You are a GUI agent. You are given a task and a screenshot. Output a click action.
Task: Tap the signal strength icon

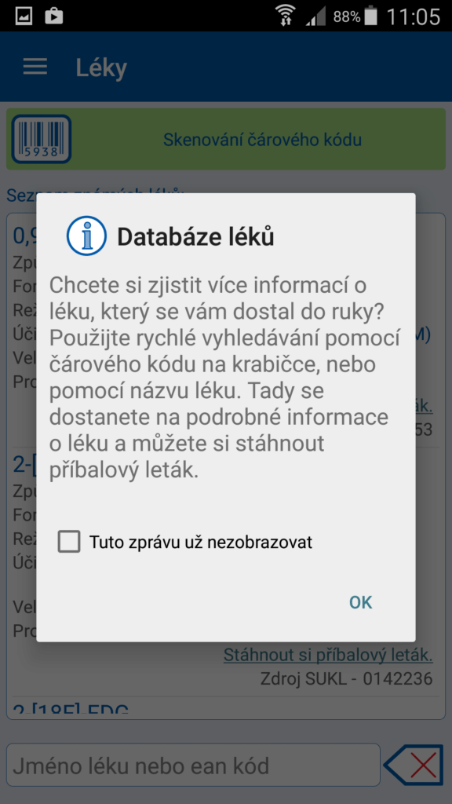click(x=315, y=16)
